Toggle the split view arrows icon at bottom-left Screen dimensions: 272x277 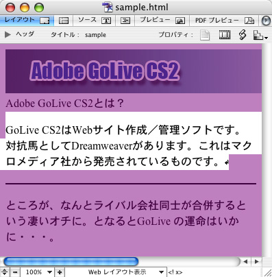tap(5, 272)
